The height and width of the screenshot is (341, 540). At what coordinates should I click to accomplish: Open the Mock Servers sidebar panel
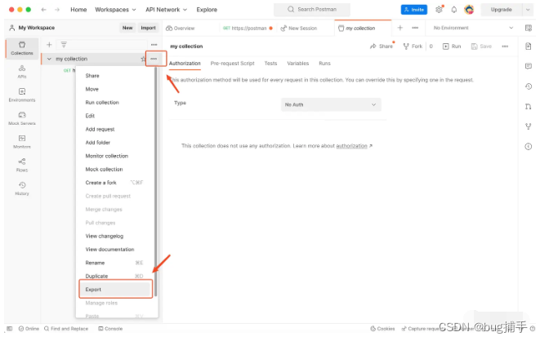(x=22, y=118)
